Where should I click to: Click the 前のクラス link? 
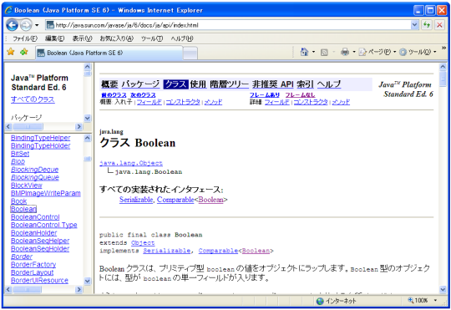(x=114, y=95)
